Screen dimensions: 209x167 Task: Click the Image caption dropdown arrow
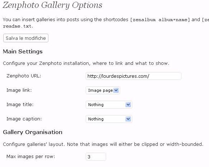tap(128, 119)
